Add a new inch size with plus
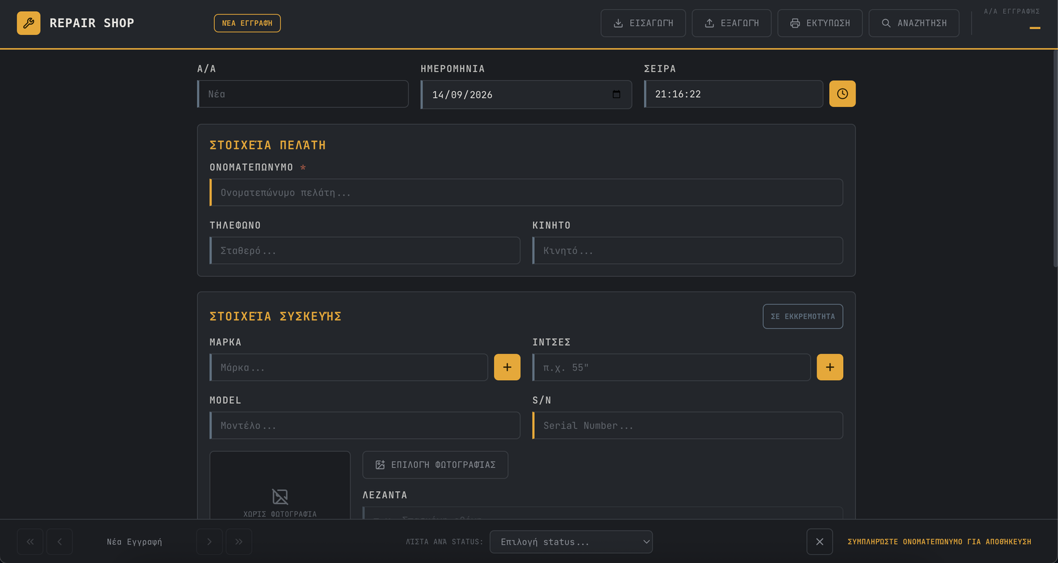Screen dimensions: 1058x563 point(830,367)
